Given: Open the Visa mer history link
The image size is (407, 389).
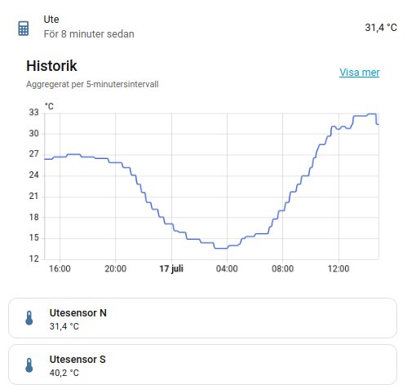Looking at the screenshot, I should [359, 73].
